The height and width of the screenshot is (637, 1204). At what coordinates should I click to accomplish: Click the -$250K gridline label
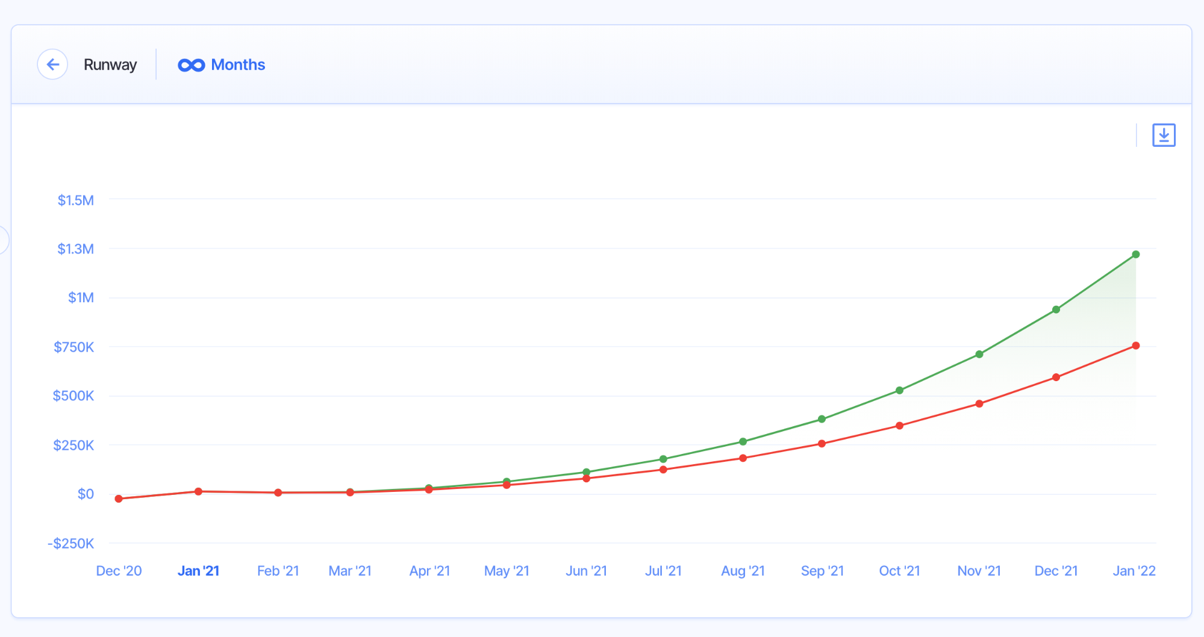[x=72, y=543]
